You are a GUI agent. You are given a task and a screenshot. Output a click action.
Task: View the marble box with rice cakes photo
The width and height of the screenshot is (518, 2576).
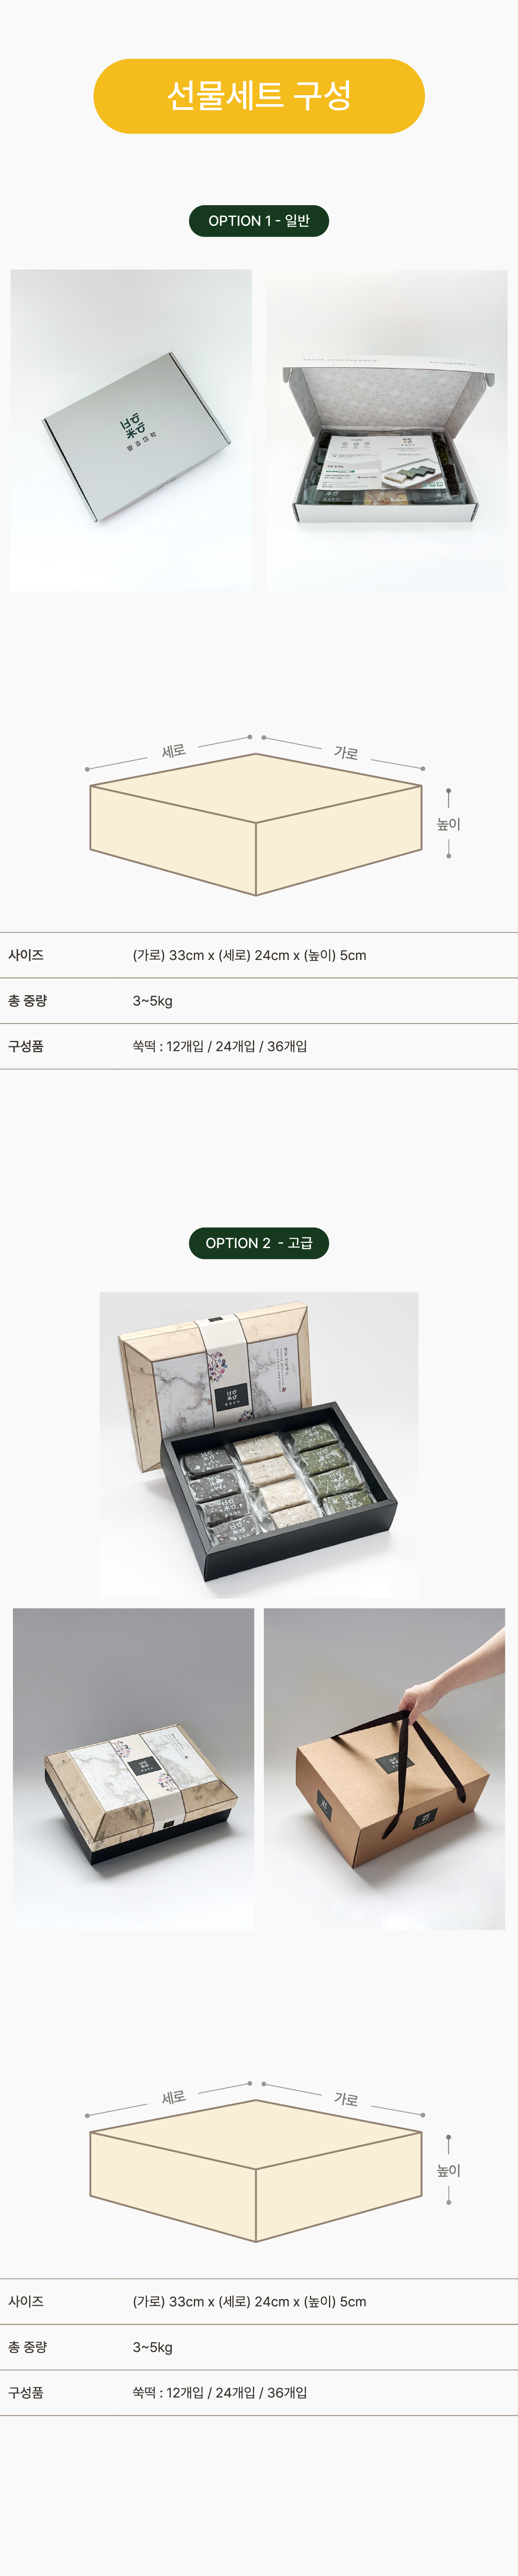(x=259, y=1444)
